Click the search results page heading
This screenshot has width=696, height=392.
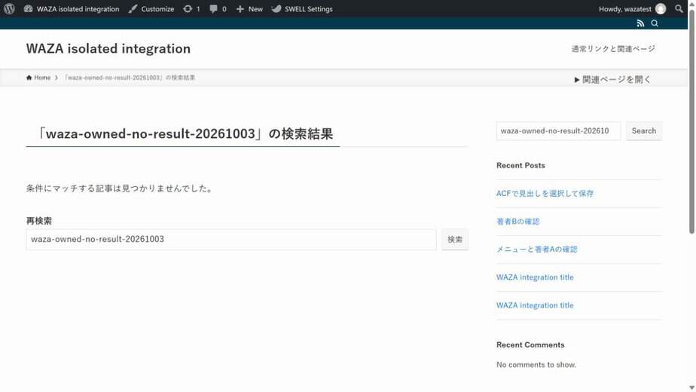point(185,133)
